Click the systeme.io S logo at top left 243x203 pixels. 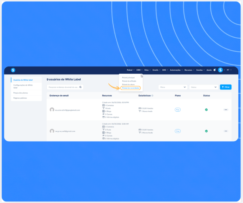(x=13, y=70)
